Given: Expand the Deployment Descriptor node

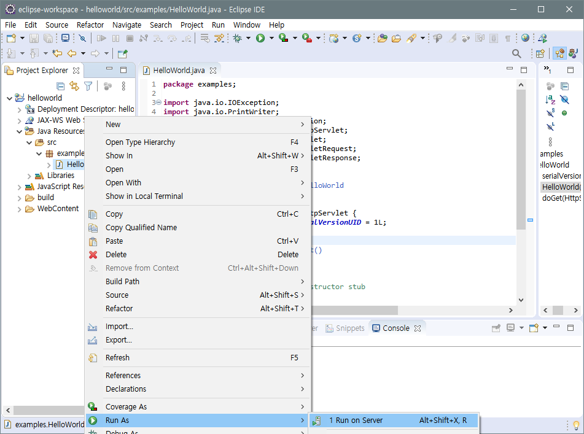Looking at the screenshot, I should (20, 109).
